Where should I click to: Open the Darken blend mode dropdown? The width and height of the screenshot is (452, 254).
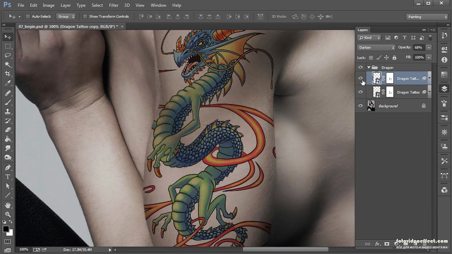(x=376, y=48)
